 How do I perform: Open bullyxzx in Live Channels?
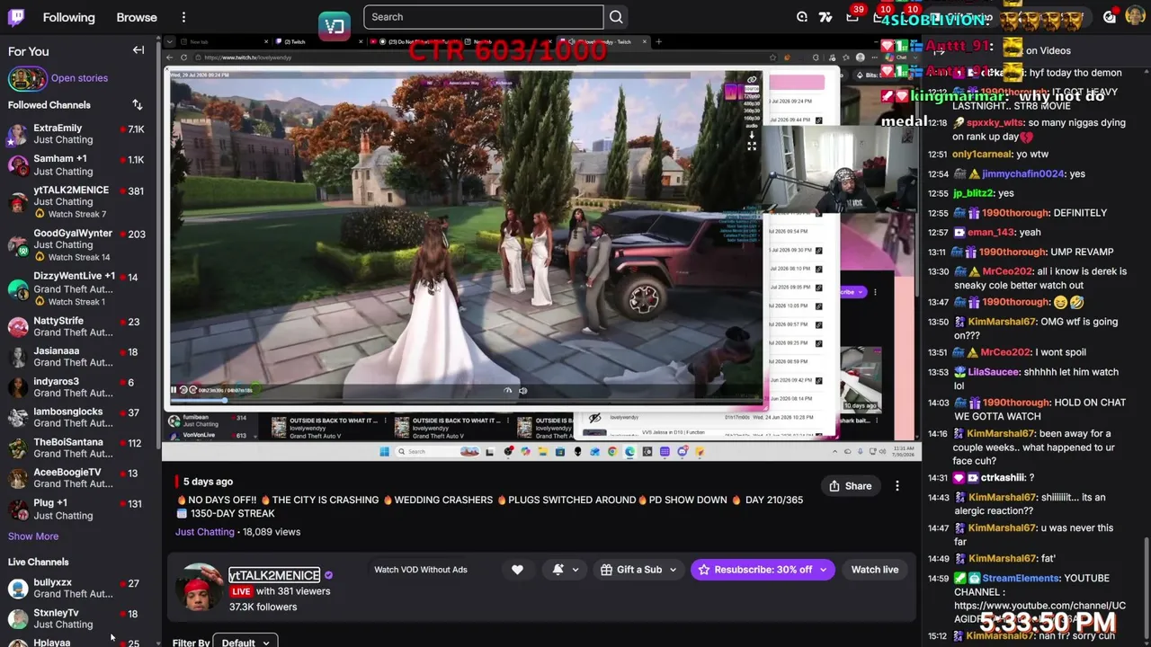point(79,588)
